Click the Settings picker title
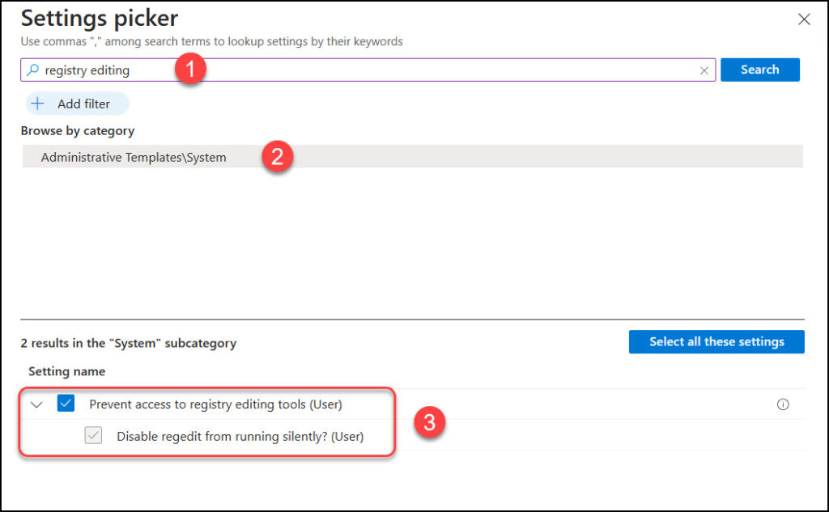829x512 pixels. click(x=100, y=19)
